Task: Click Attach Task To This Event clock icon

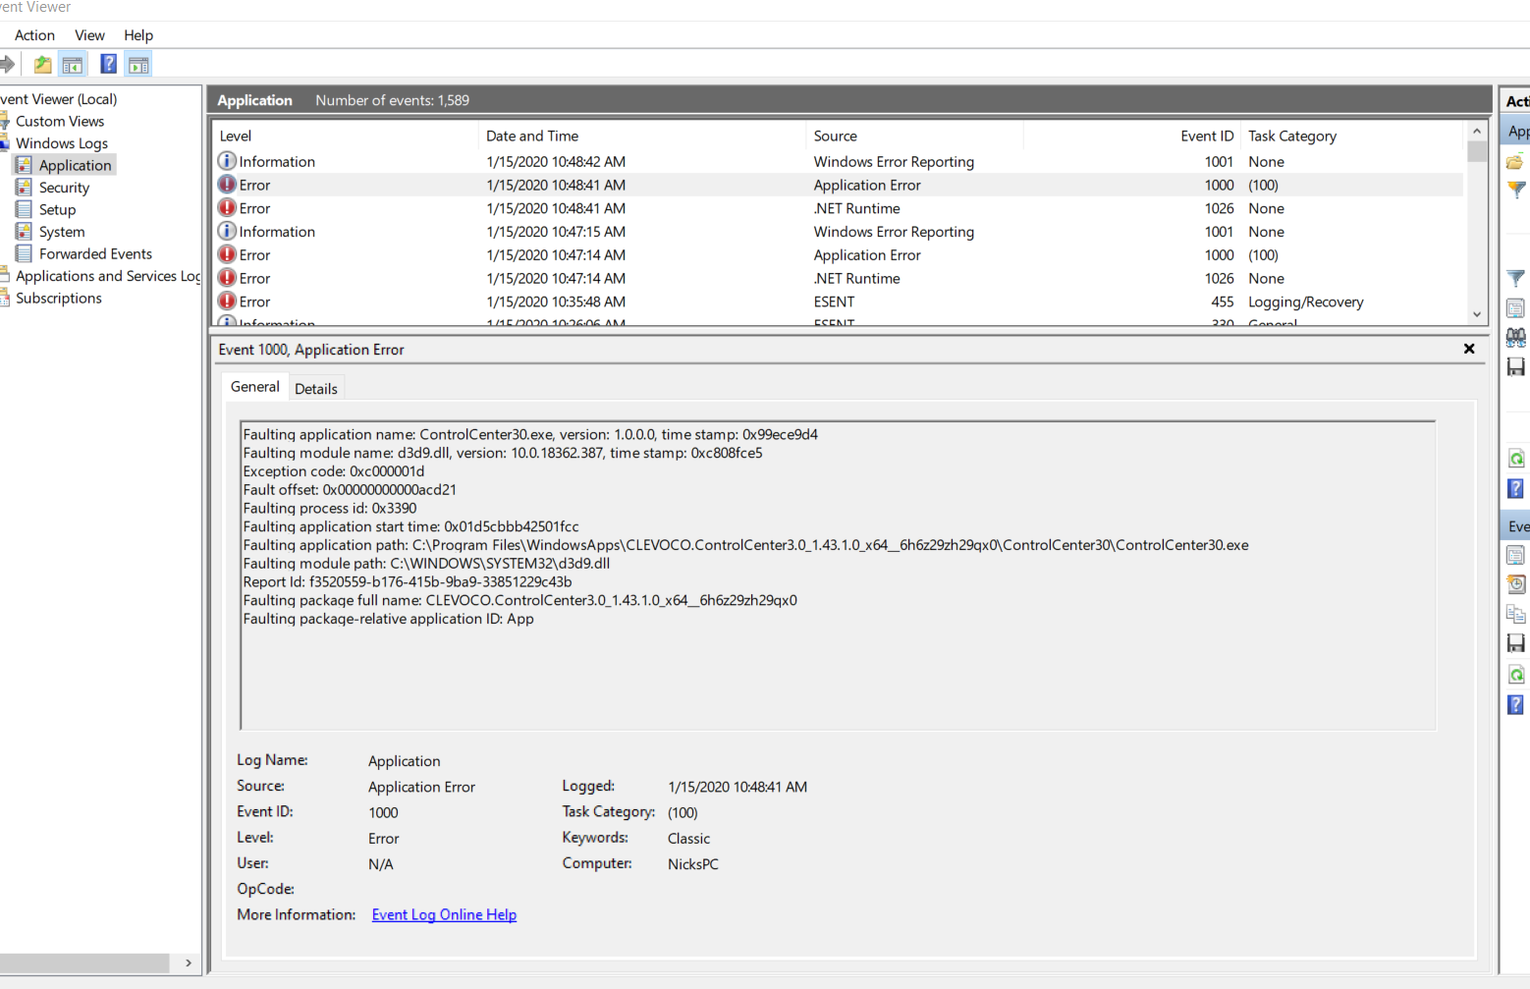Action: pos(1516,584)
